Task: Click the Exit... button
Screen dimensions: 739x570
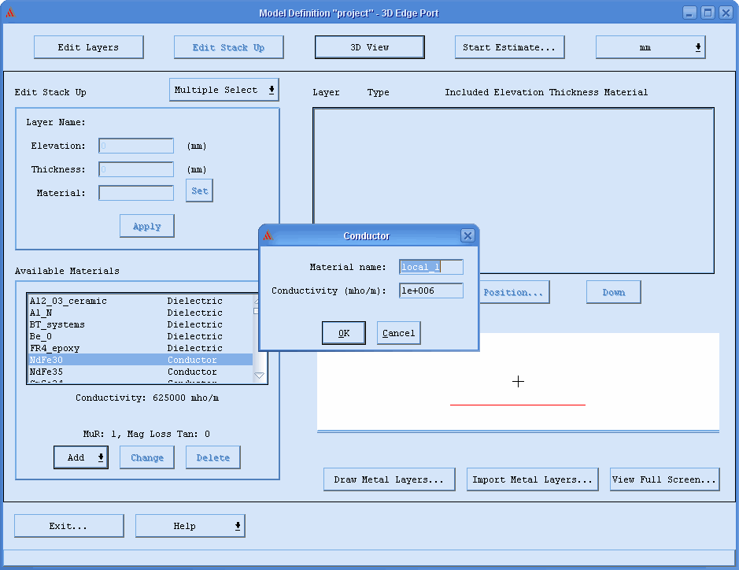Action: tap(68, 526)
